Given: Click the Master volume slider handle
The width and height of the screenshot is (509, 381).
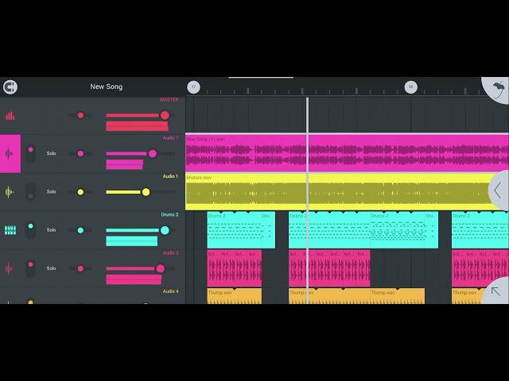Looking at the screenshot, I should 165,115.
